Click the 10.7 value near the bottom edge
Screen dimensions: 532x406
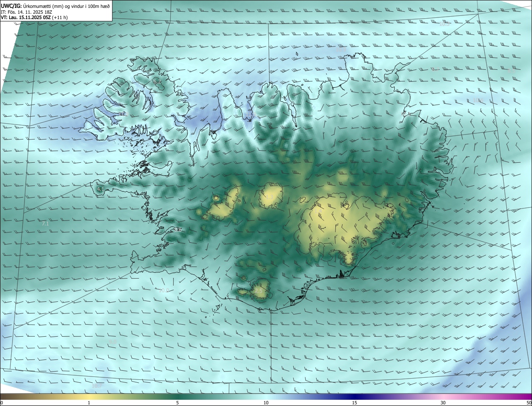[x=96, y=386]
